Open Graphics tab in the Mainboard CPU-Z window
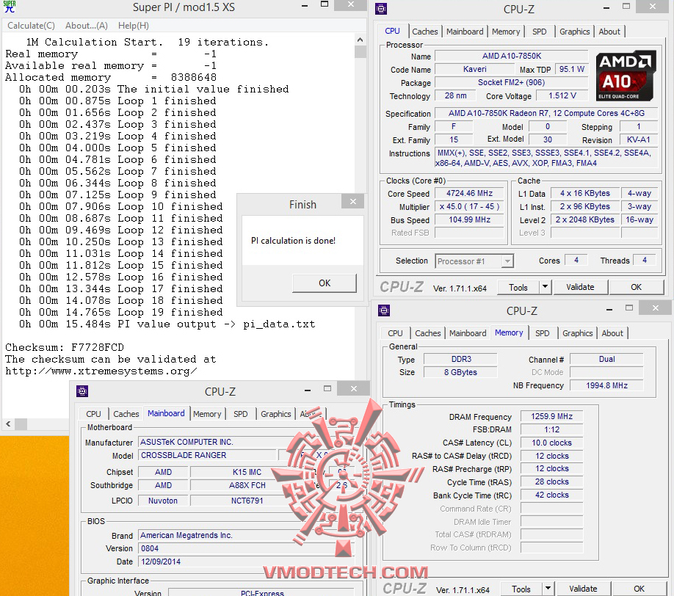This screenshot has height=596, width=674. point(276,414)
